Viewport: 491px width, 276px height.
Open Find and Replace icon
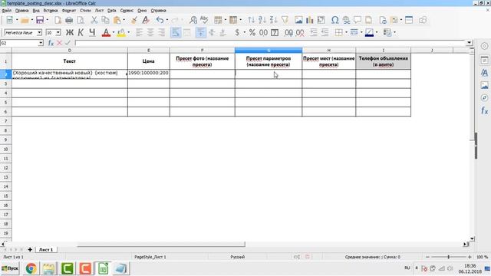pyautogui.click(x=193, y=20)
